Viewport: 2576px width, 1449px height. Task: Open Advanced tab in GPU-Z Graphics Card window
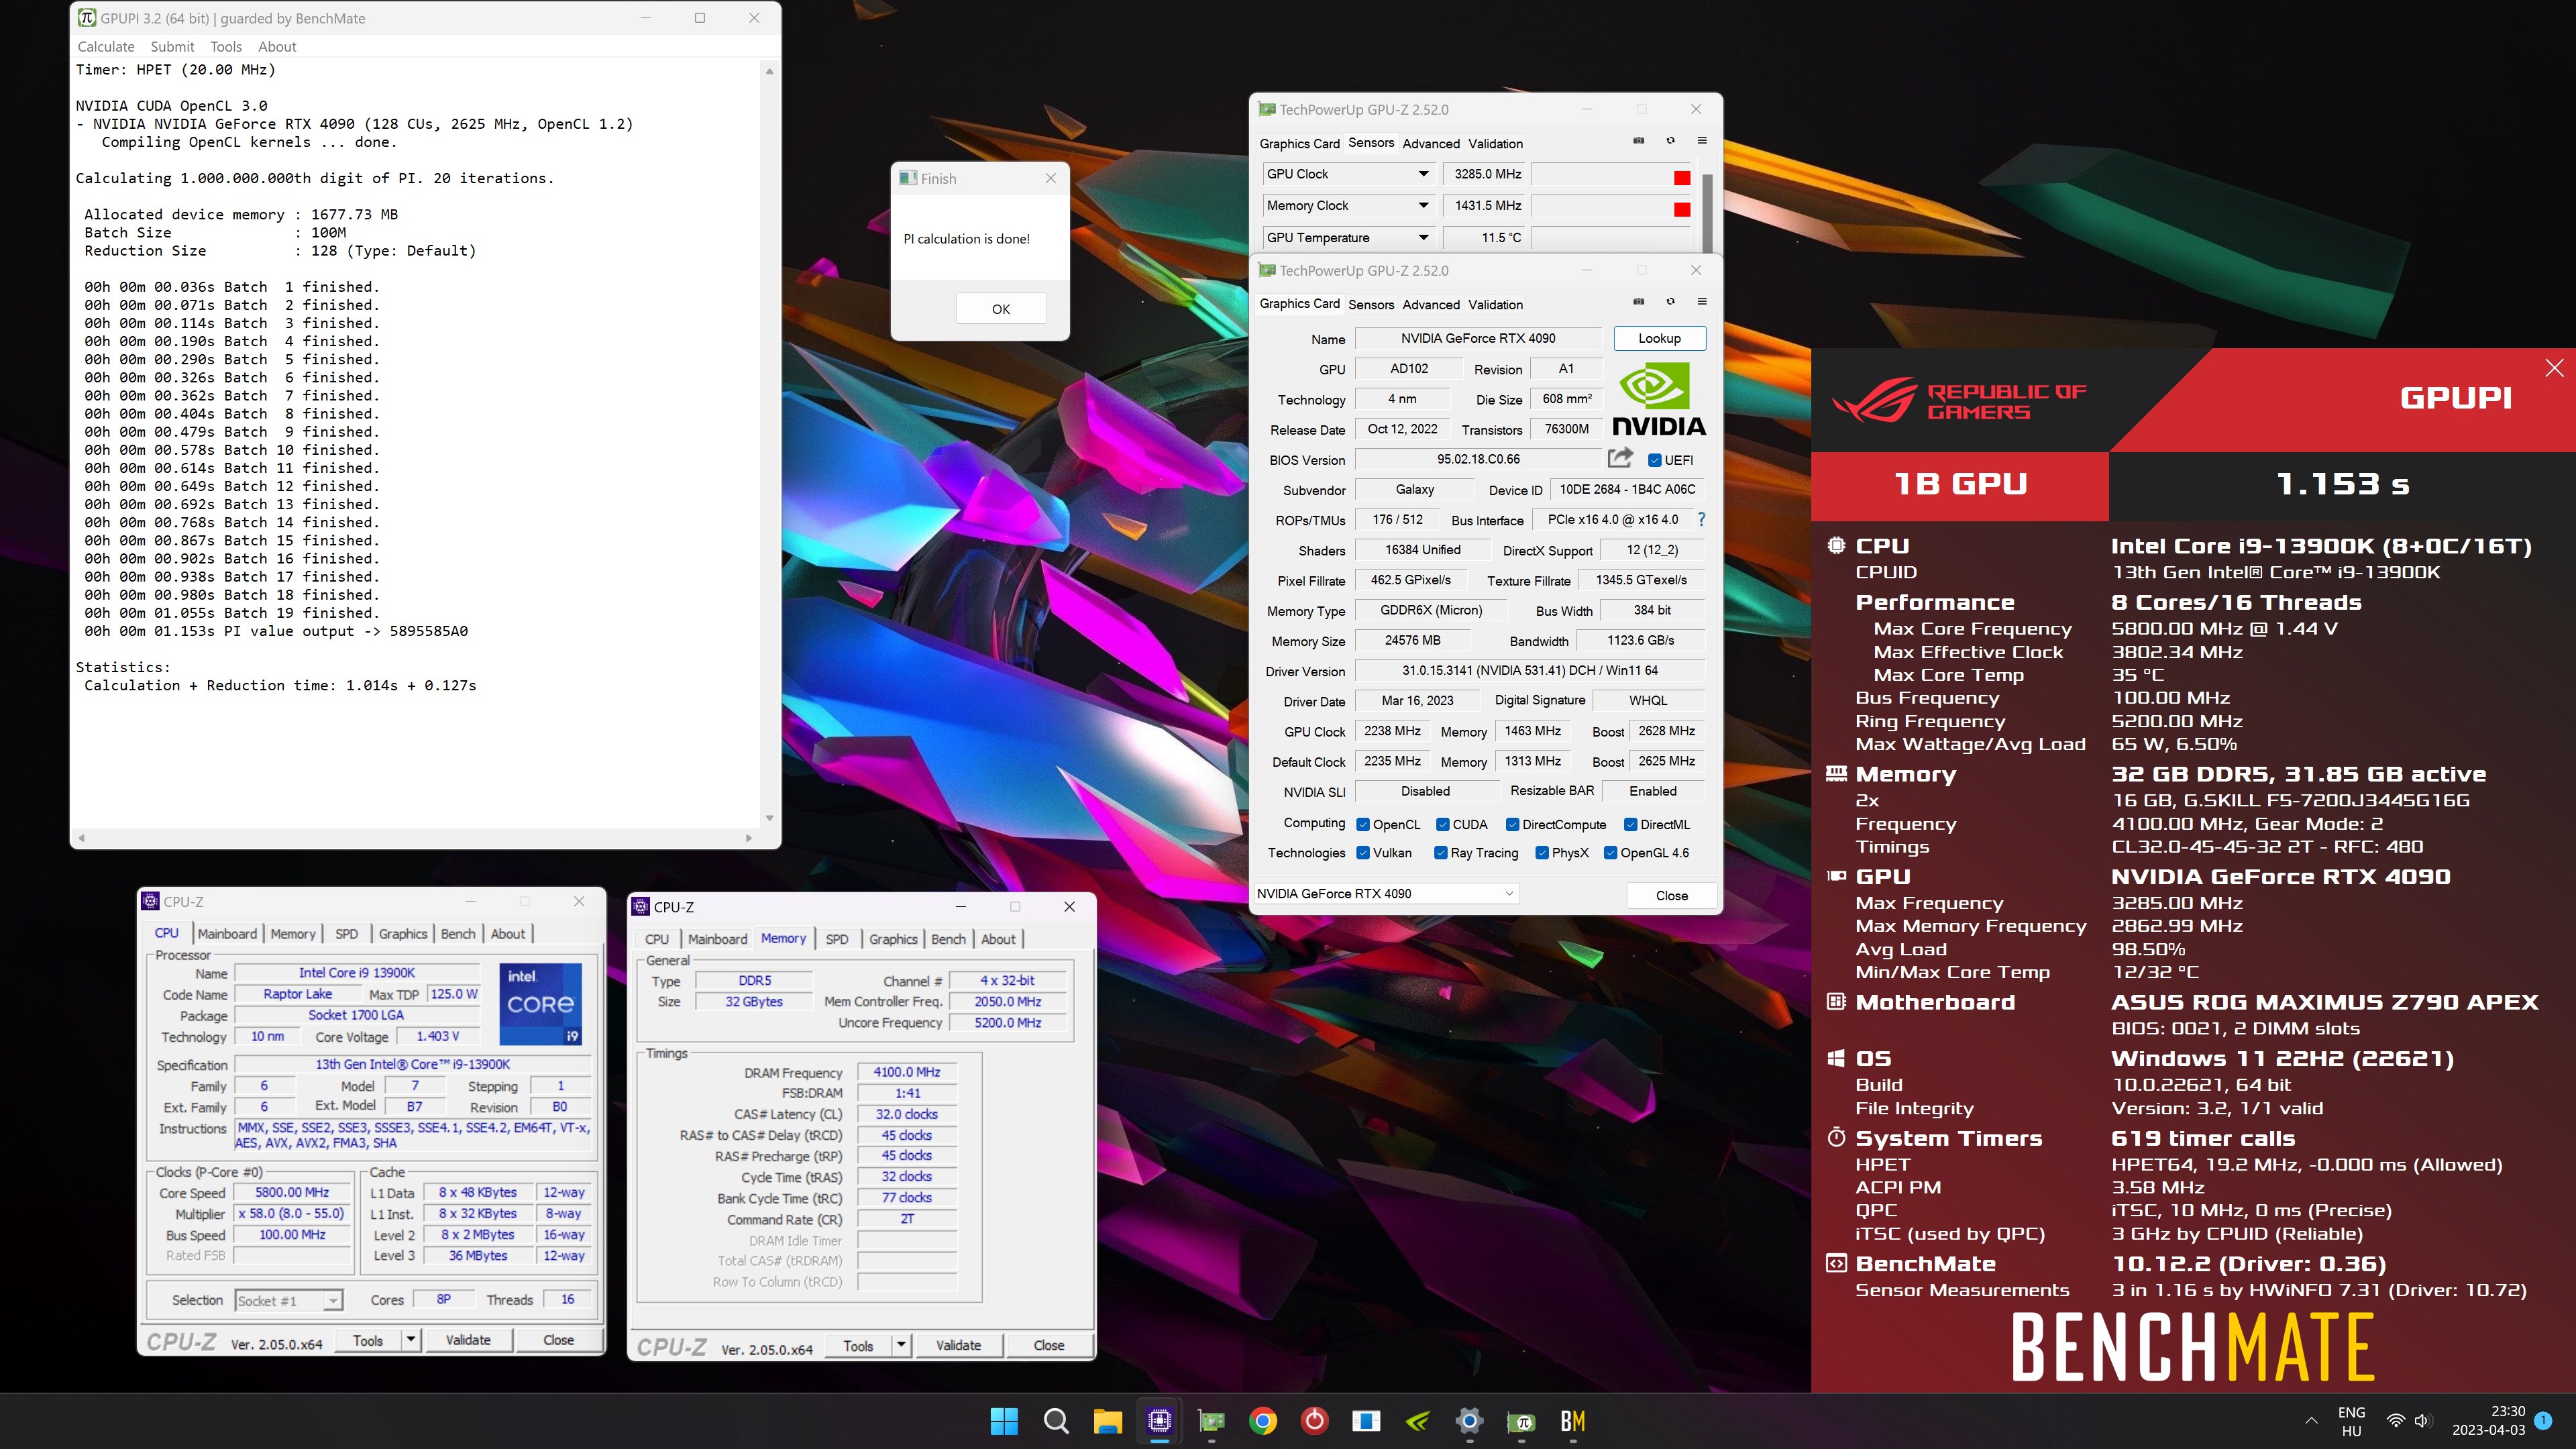(x=1431, y=304)
